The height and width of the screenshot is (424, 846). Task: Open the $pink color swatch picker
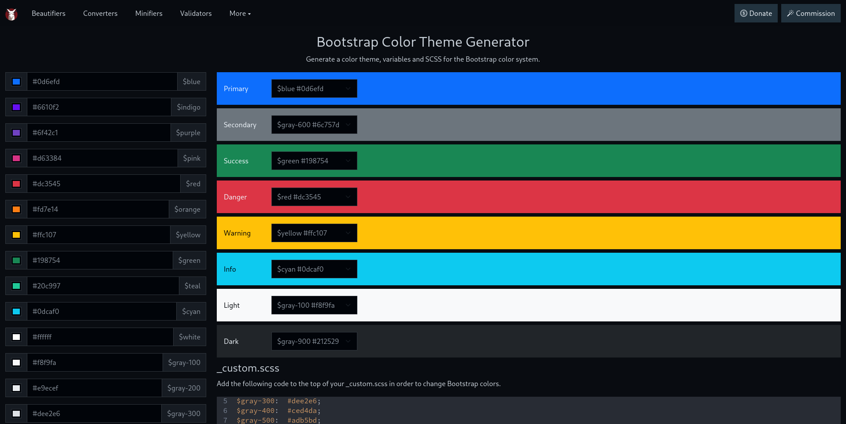click(16, 158)
